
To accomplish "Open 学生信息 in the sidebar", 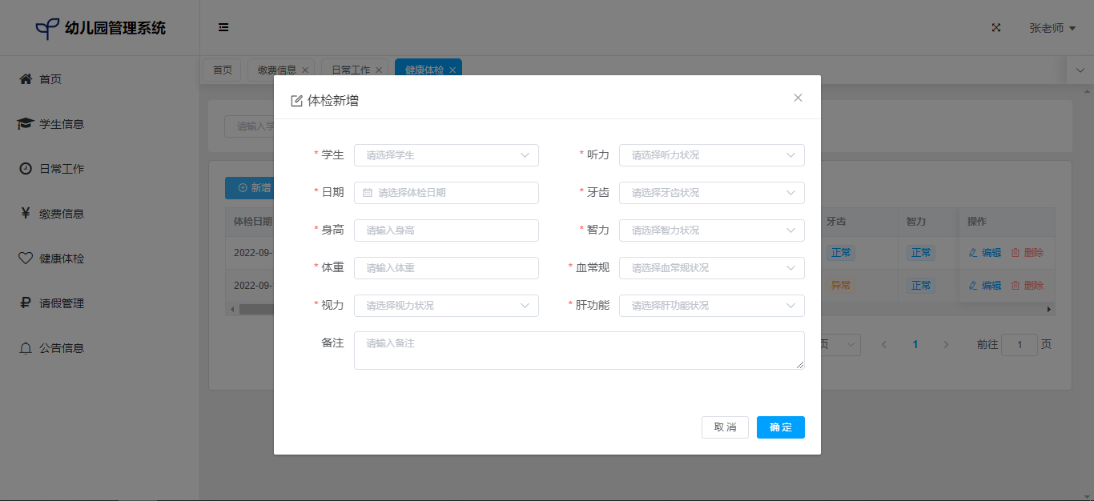I will tap(61, 124).
